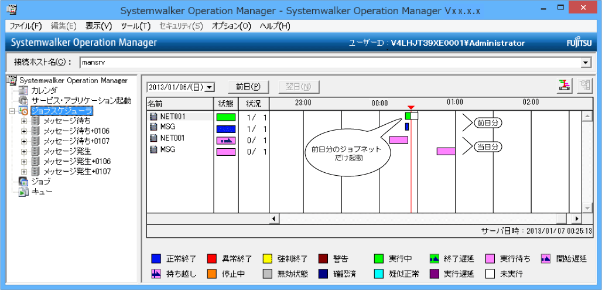The height and width of the screenshot is (290, 602).
Task: Click the 正常終了 blue legend swatch
Action: (x=156, y=258)
